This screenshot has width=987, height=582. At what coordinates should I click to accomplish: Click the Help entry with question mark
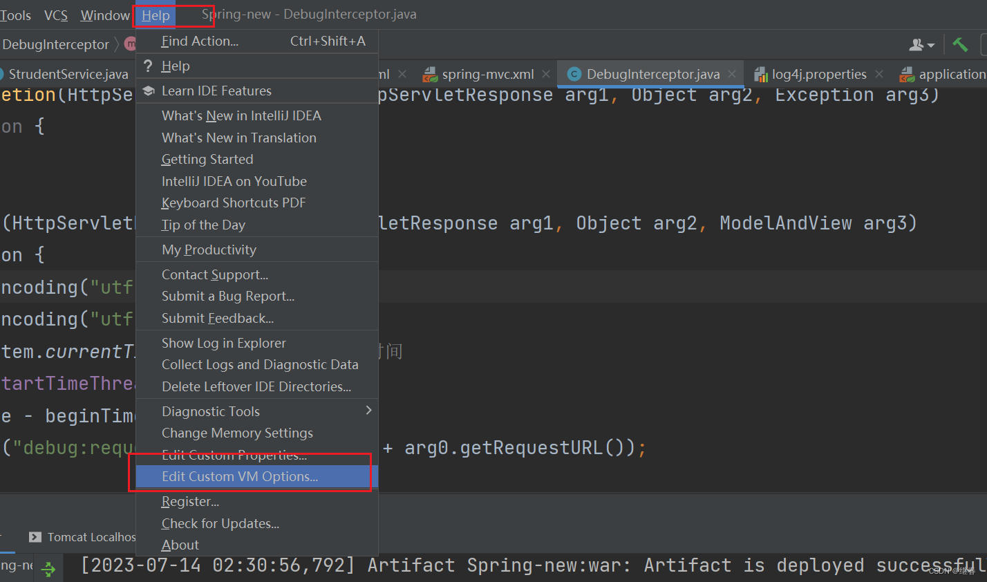257,66
